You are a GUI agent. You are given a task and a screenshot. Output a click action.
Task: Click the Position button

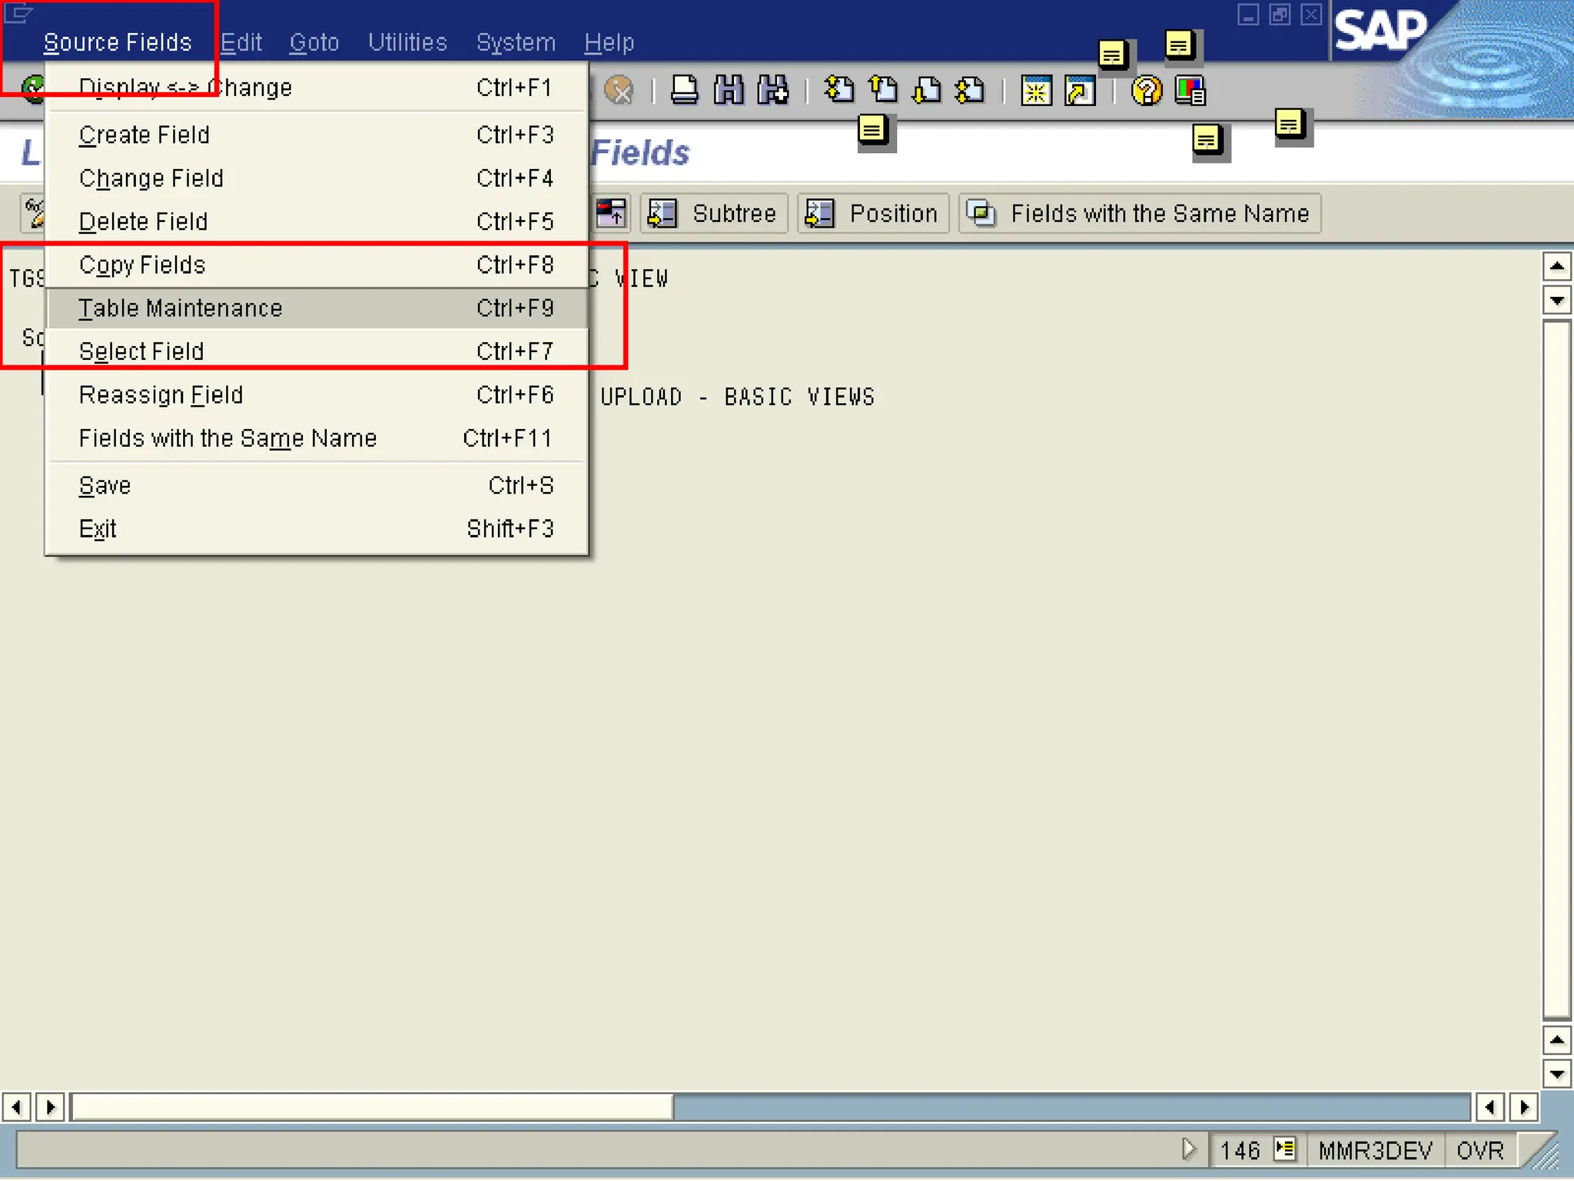pyautogui.click(x=873, y=213)
